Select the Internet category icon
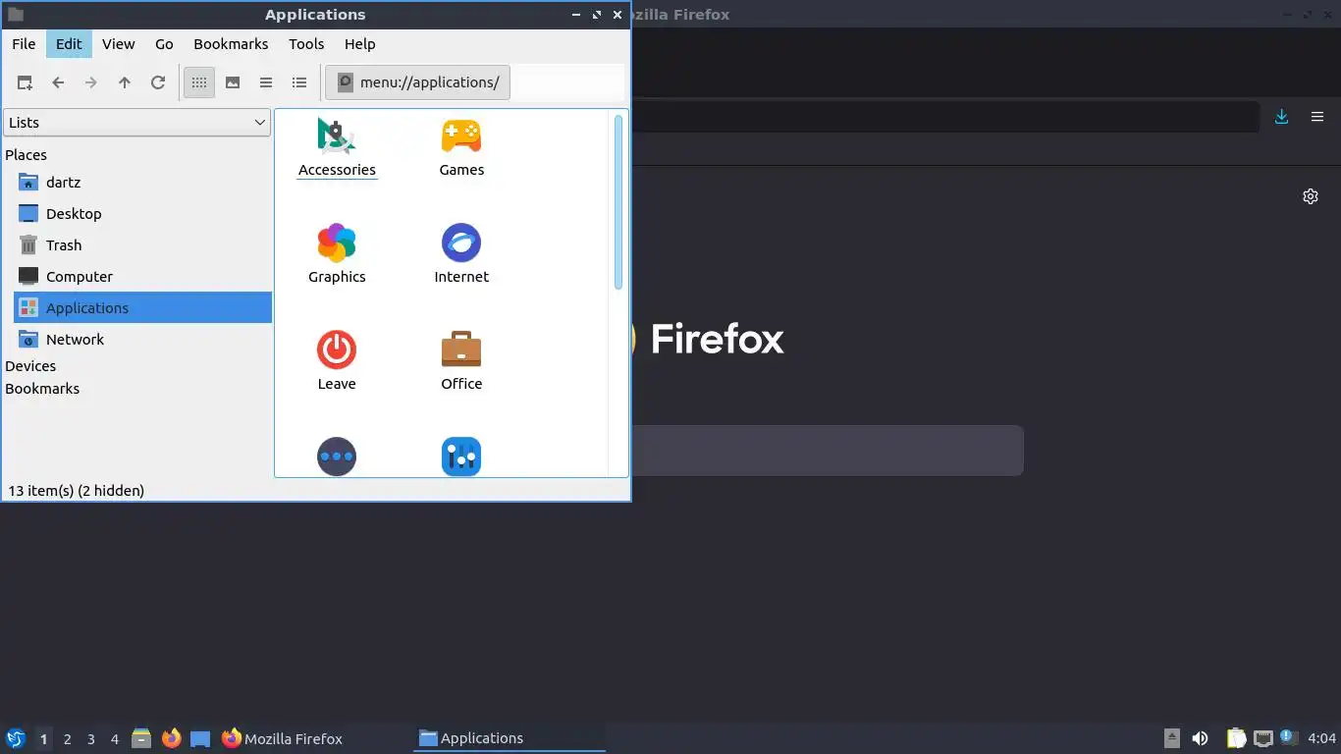 (x=461, y=254)
